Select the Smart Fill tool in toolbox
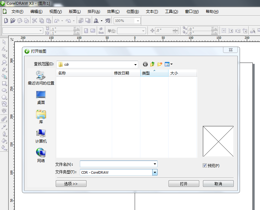 coord(4,76)
